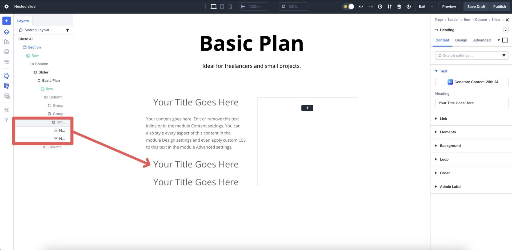The image size is (512, 250).
Task: Open the history clock icon
Action: (x=380, y=6)
